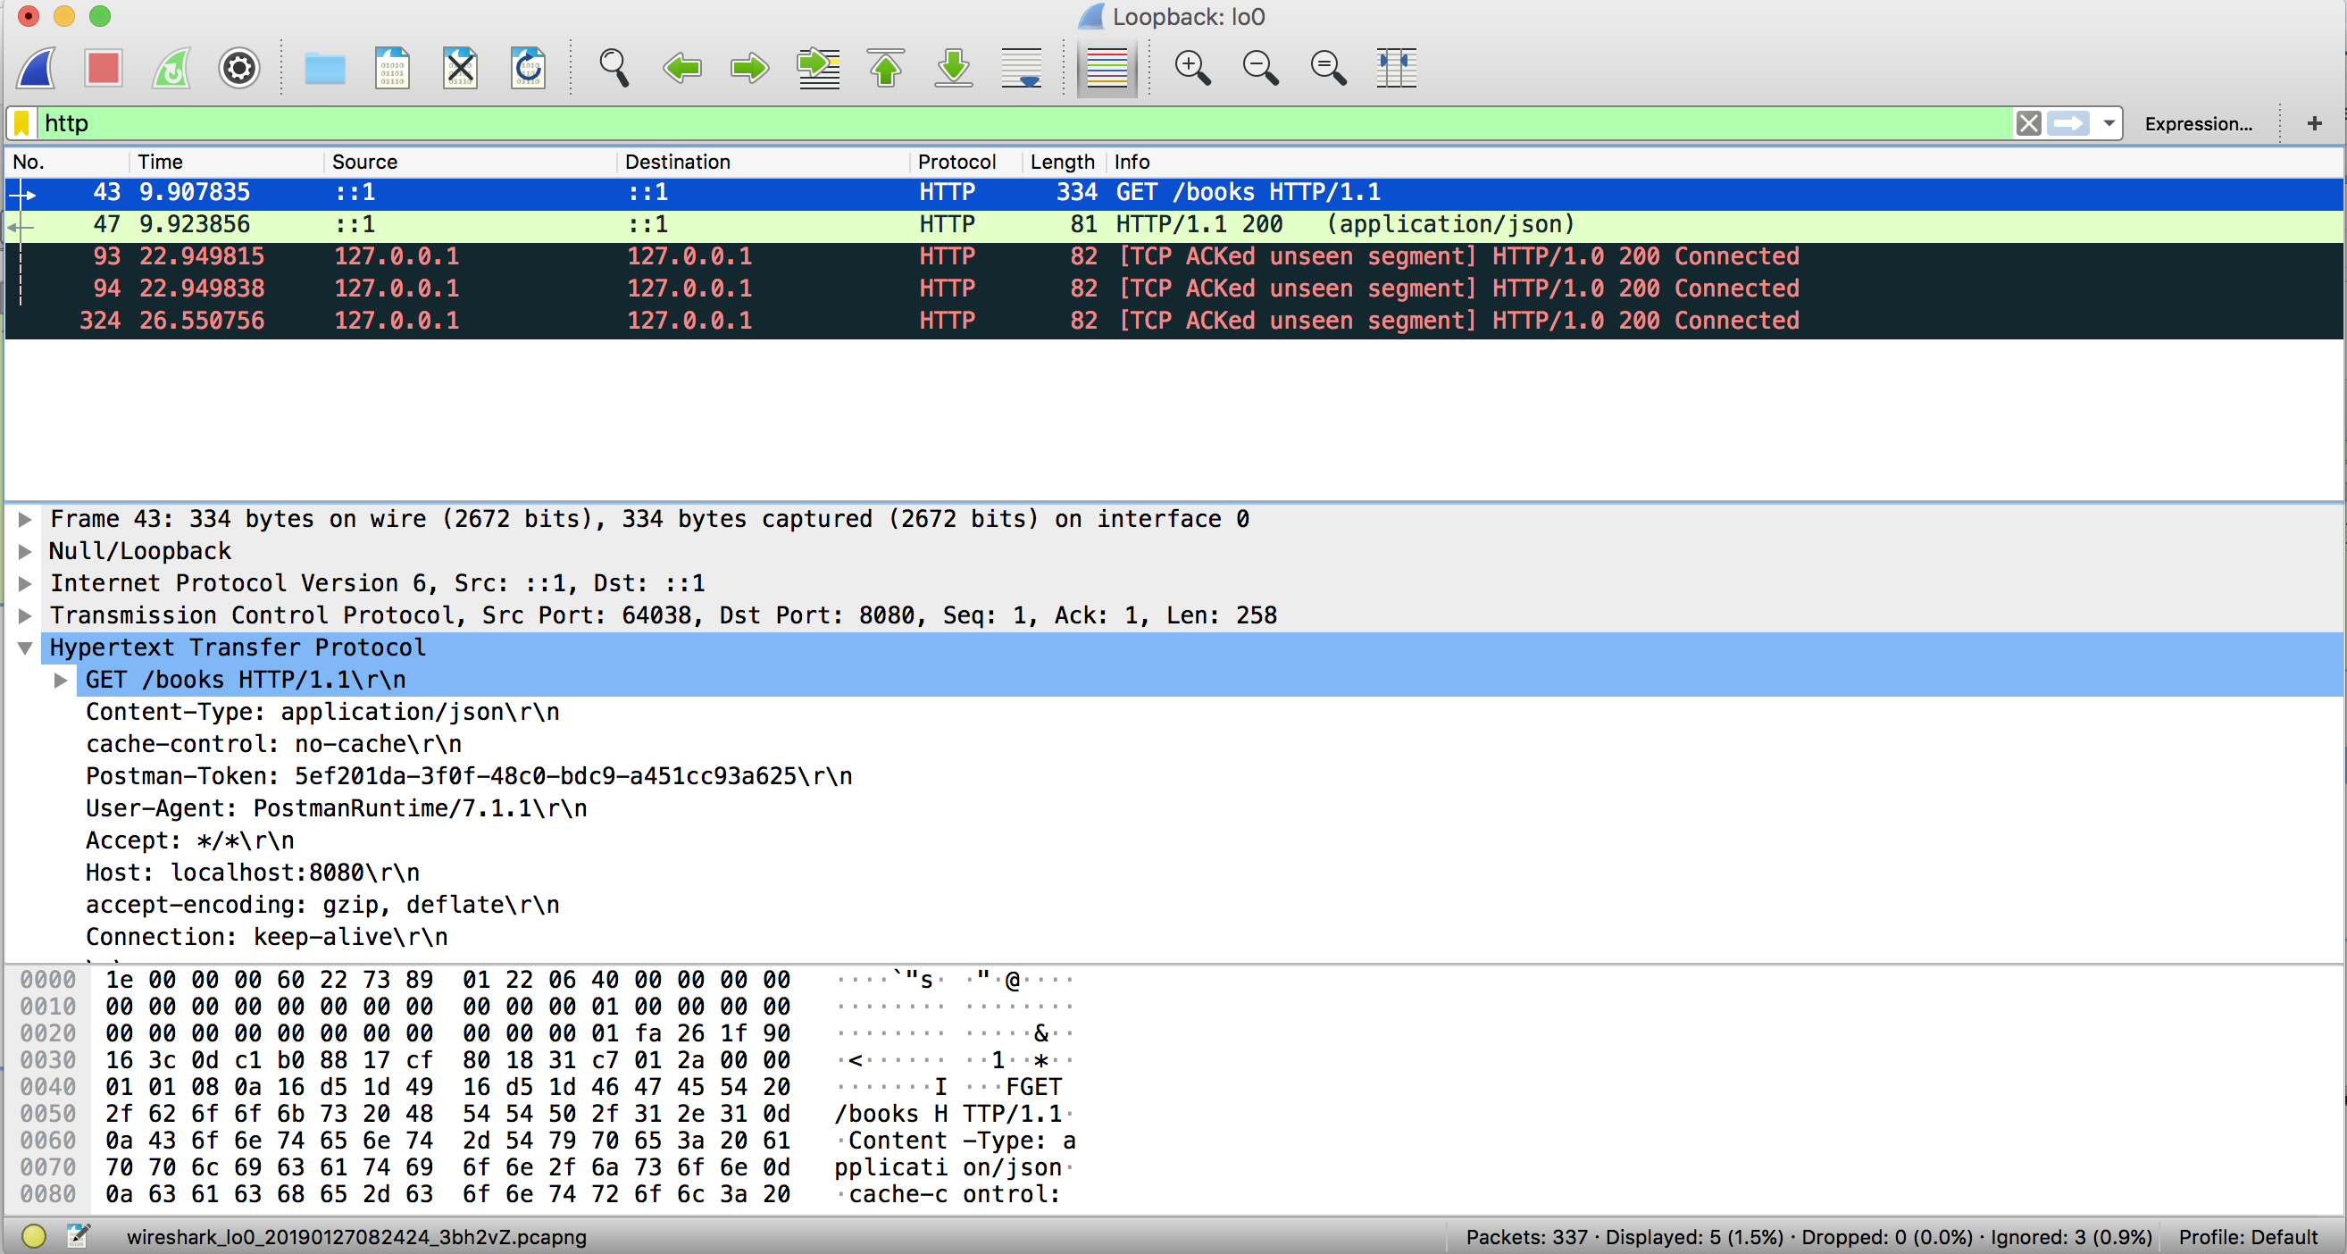This screenshot has width=2347, height=1254.
Task: Stop capturing packets with red square button
Action: (103, 69)
